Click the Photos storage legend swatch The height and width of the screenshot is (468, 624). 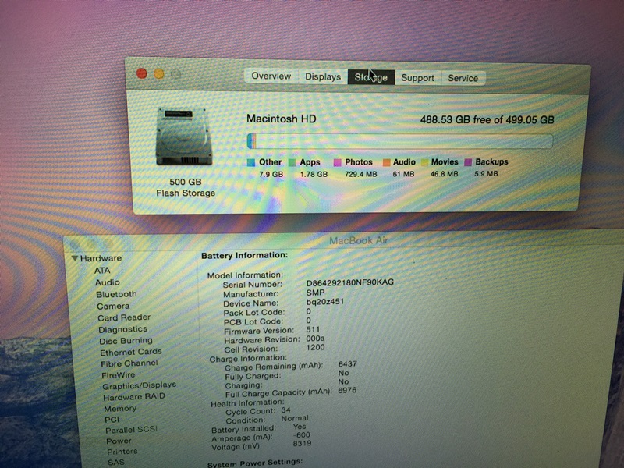[x=338, y=162]
